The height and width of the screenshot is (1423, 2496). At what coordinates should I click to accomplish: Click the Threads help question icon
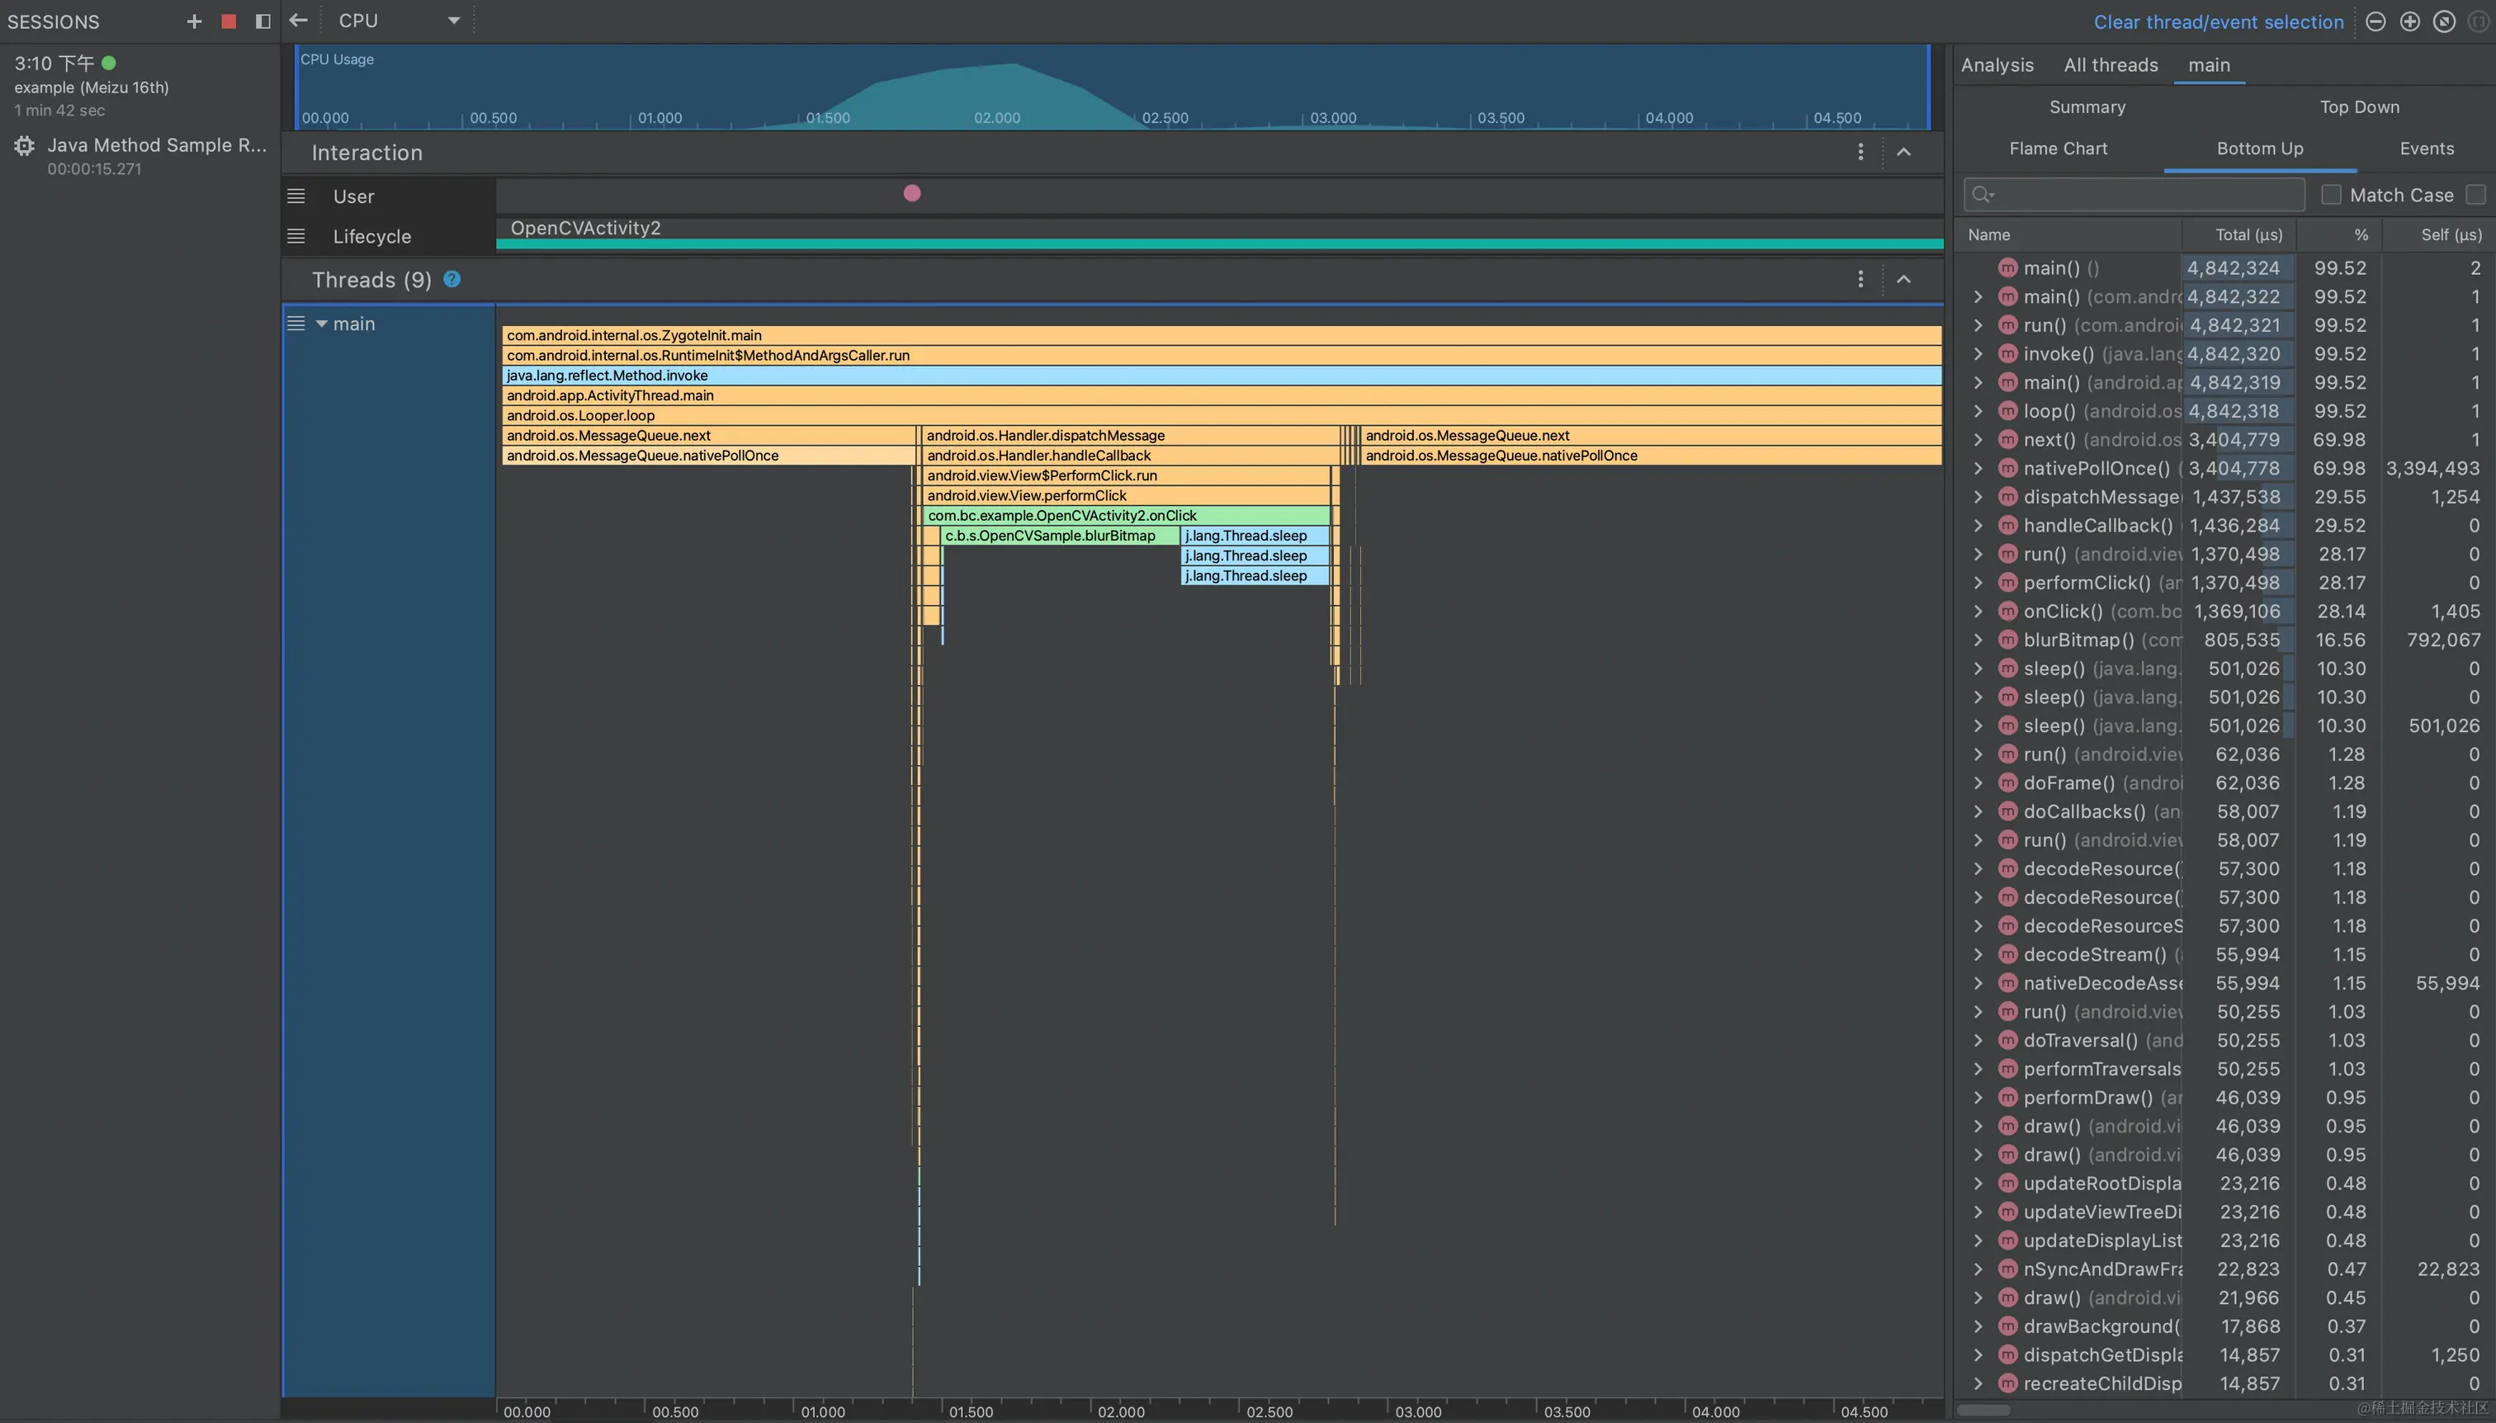coord(451,280)
